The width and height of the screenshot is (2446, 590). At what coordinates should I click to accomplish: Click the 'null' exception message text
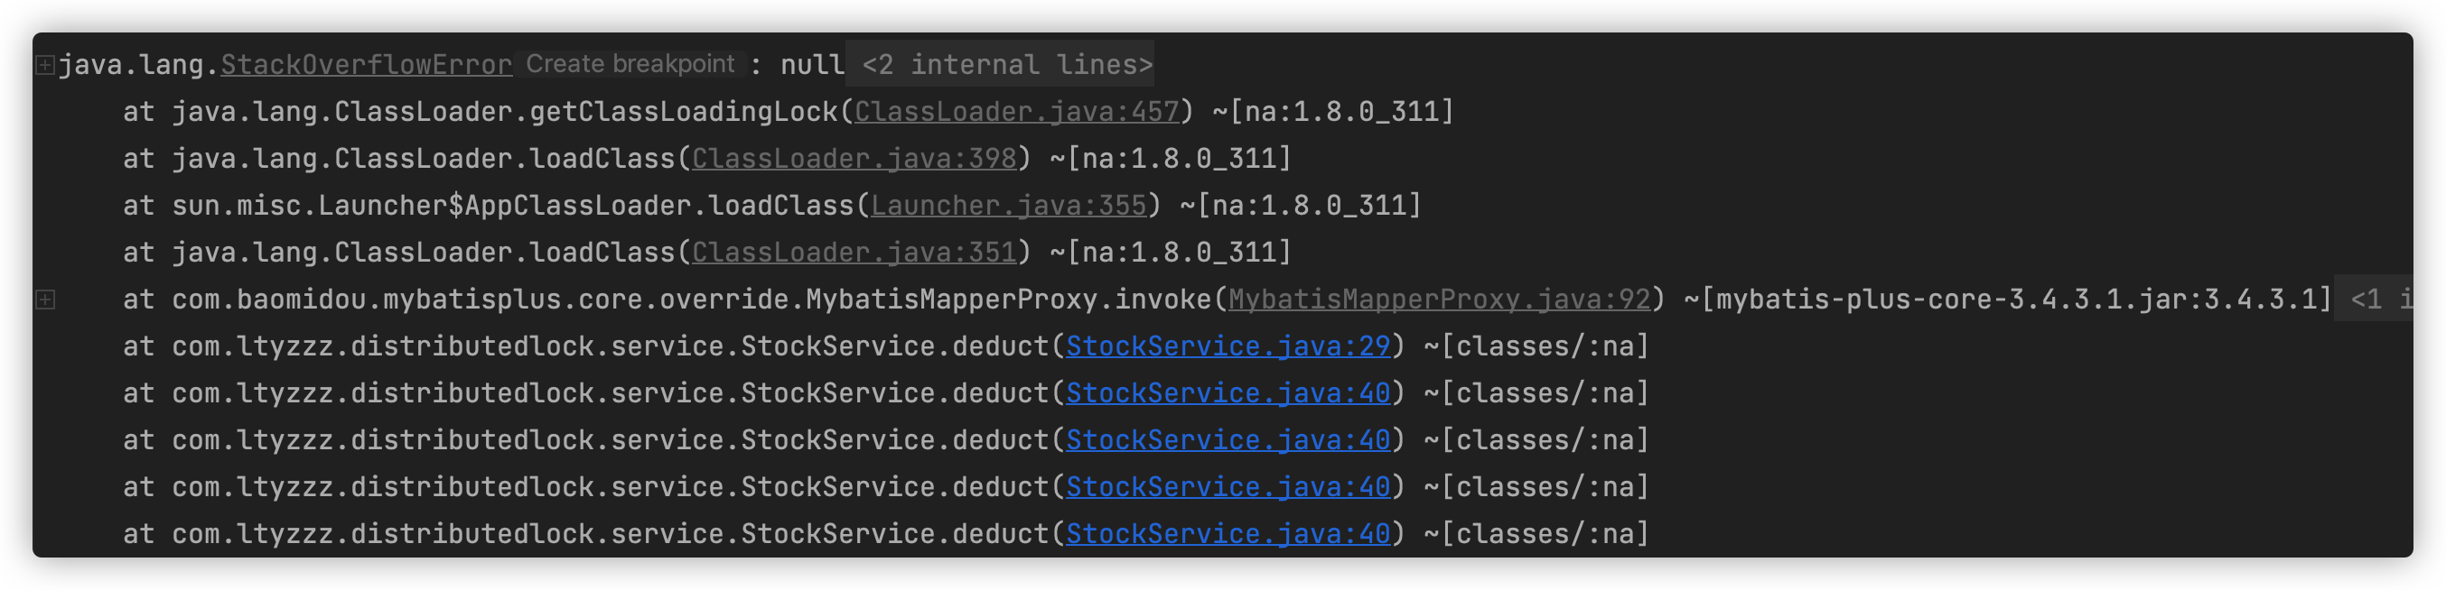point(811,64)
